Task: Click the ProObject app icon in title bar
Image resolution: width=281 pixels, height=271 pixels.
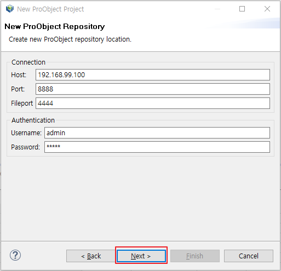Action: pyautogui.click(x=10, y=9)
